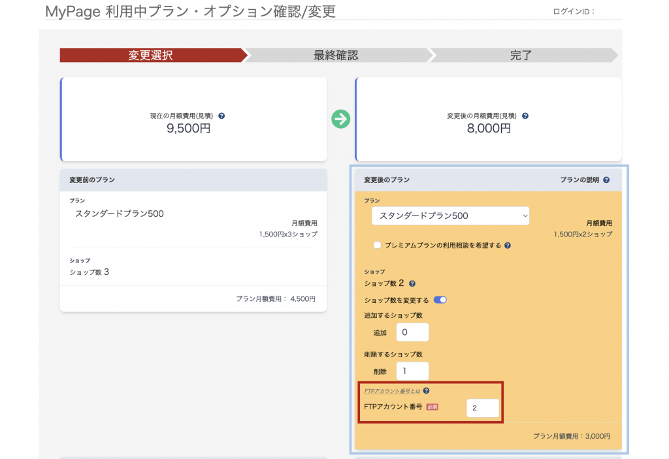Open the スタンダードプラン500 plan dropdown
669x459 pixels.
[x=449, y=215]
